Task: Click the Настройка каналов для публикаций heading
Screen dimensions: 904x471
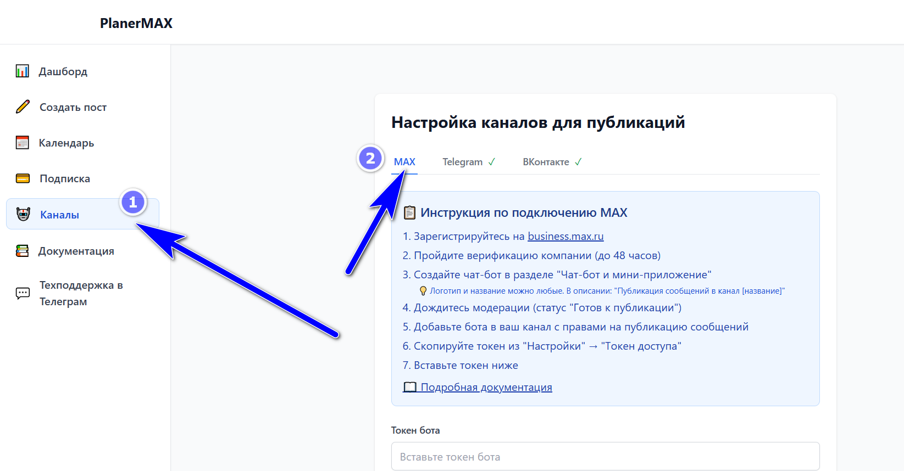Action: [x=538, y=122]
